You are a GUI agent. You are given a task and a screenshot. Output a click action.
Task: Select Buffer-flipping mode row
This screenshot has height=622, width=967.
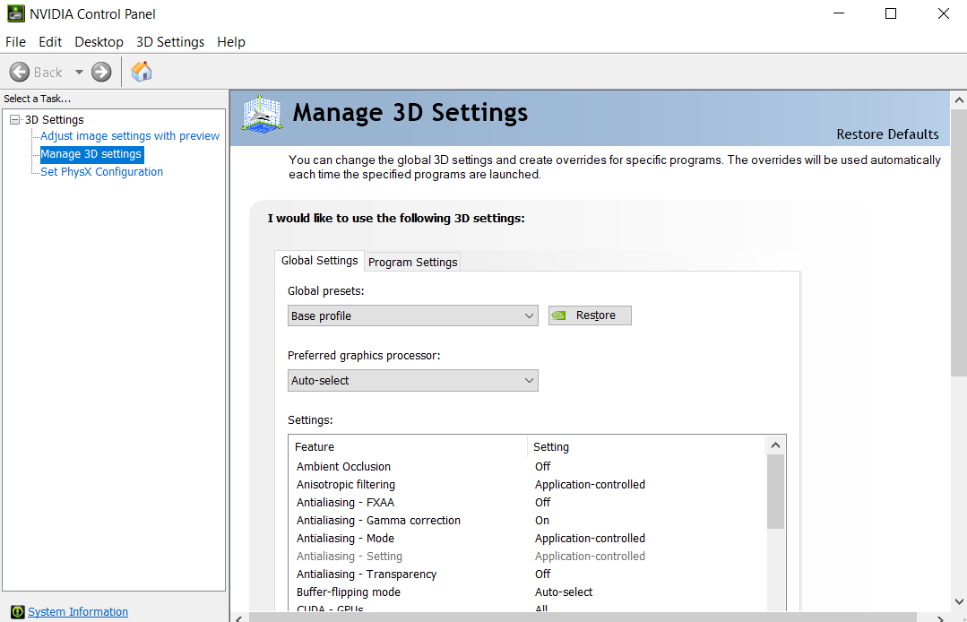[527, 592]
